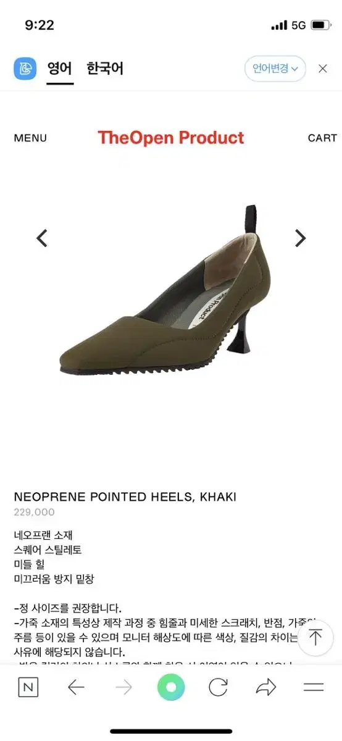The width and height of the screenshot is (342, 741).
Task: Show the next product image
Action: pyautogui.click(x=300, y=238)
